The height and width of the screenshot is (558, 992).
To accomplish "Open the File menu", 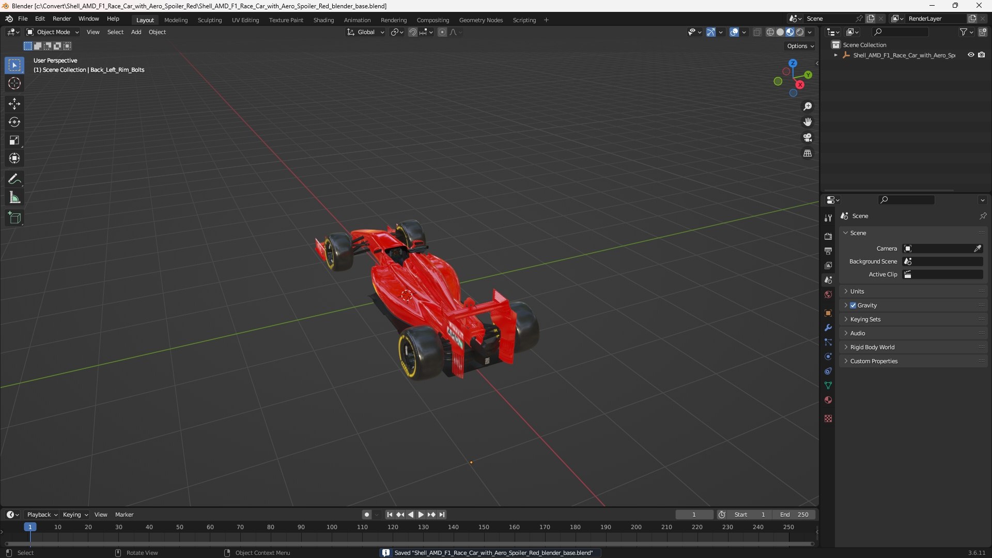I will click(23, 19).
